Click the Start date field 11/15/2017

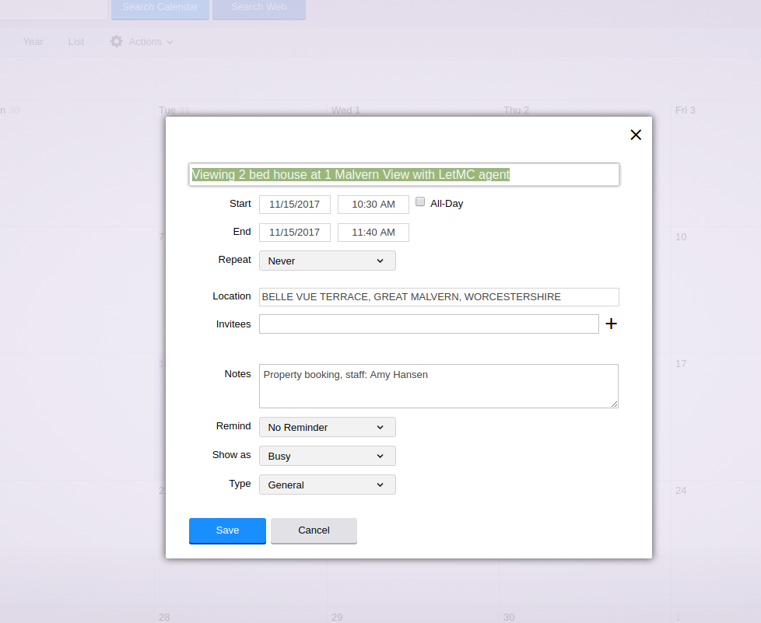click(295, 205)
